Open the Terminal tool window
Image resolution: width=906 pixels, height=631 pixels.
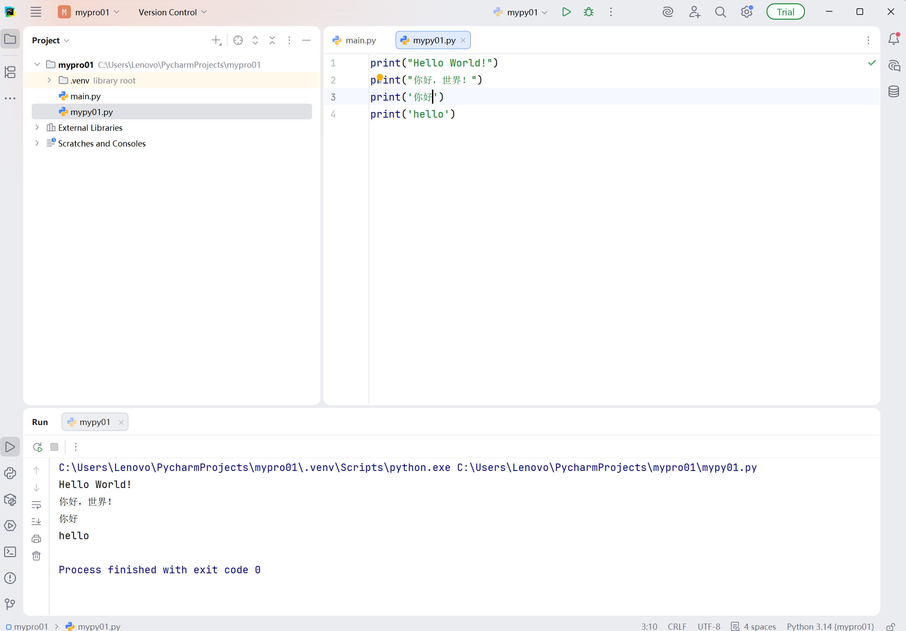(x=10, y=552)
